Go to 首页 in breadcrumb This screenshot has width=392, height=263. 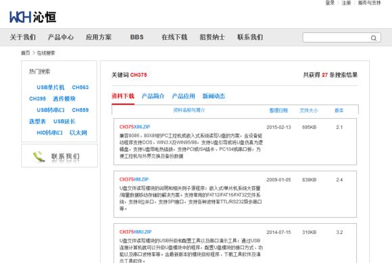tap(25, 53)
